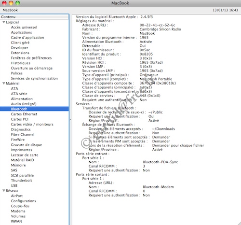Select Thunderbolt entry
This screenshot has height=225, width=241.
(x=21, y=181)
